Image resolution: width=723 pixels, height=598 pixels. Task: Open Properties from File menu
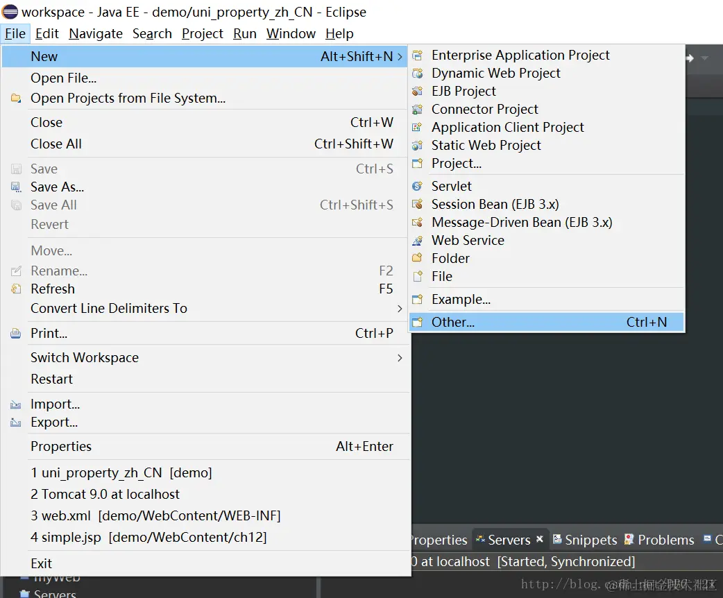(x=205, y=446)
